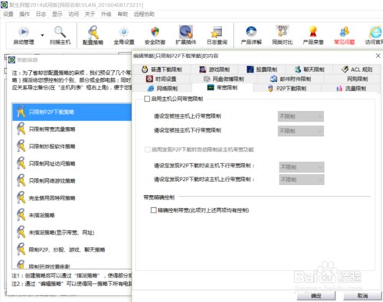Click app icon in main title bar
Screen dimensions: 383x302
point(4,5)
